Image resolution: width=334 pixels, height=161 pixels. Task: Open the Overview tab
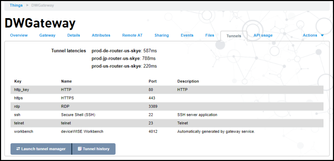(x=19, y=35)
